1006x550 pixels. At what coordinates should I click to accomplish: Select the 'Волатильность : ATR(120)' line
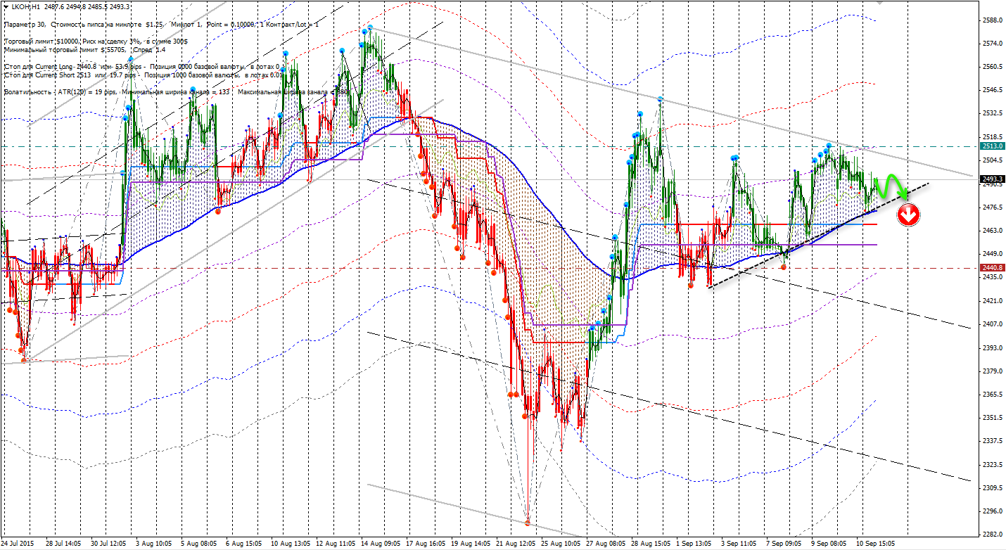point(177,91)
